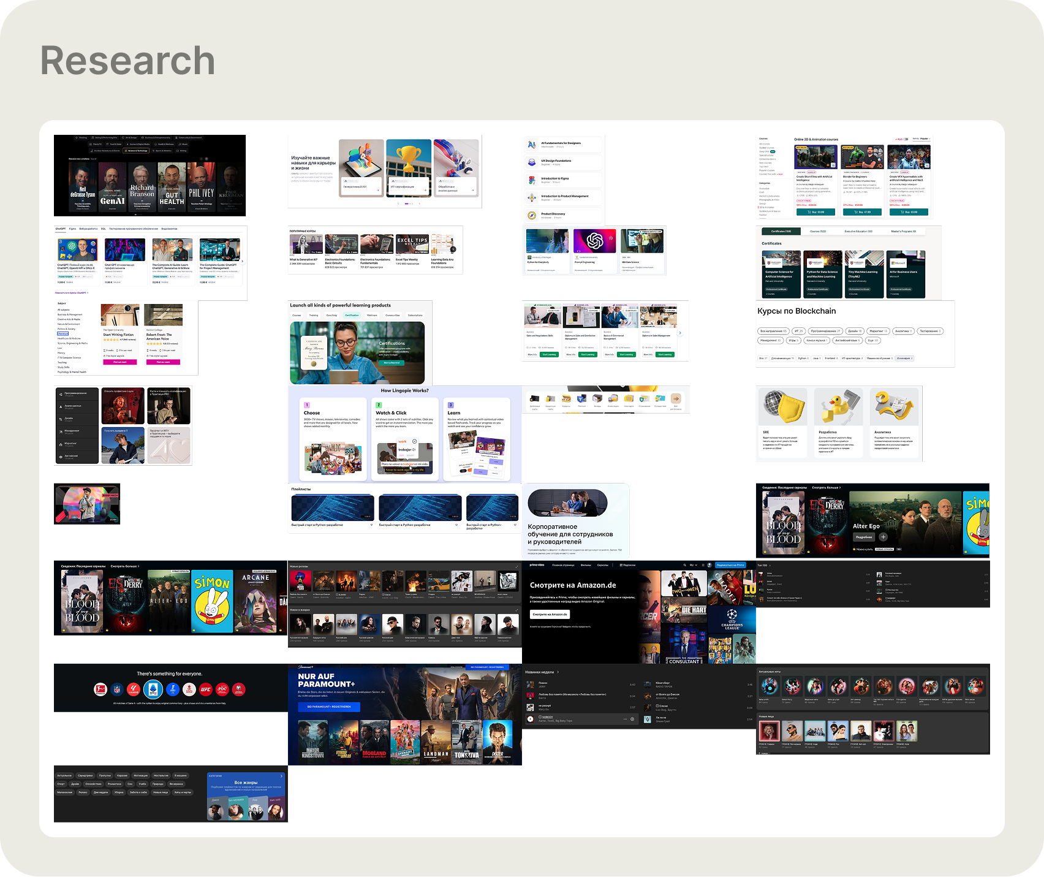The height and width of the screenshot is (877, 1044).
Task: Click Find out more under Start Writing Fiction
Action: tap(120, 362)
